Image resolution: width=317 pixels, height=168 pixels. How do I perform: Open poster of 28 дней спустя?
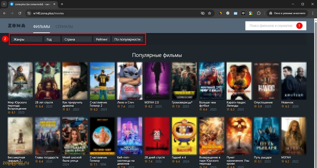point(157,136)
